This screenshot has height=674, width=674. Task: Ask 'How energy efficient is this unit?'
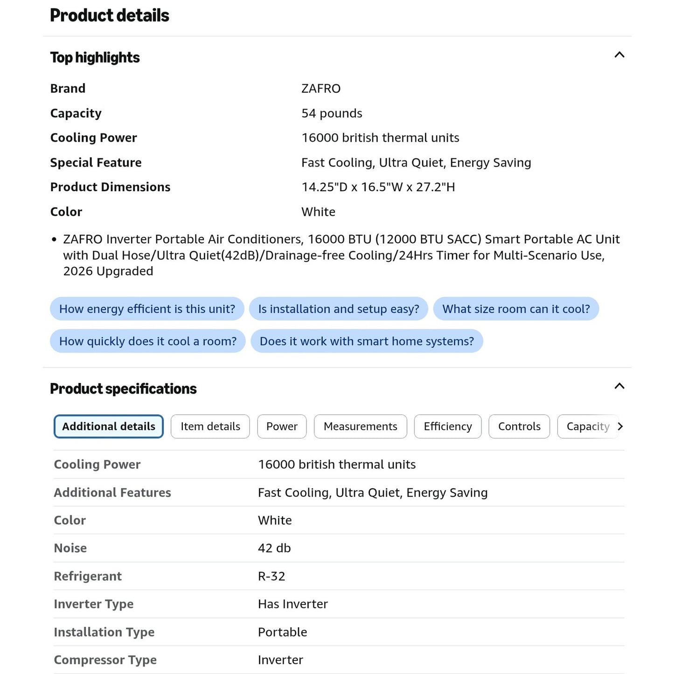[x=147, y=309]
